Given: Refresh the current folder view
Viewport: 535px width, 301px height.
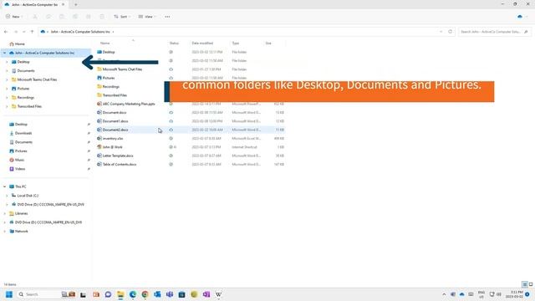Looking at the screenshot, I should pyautogui.click(x=450, y=32).
